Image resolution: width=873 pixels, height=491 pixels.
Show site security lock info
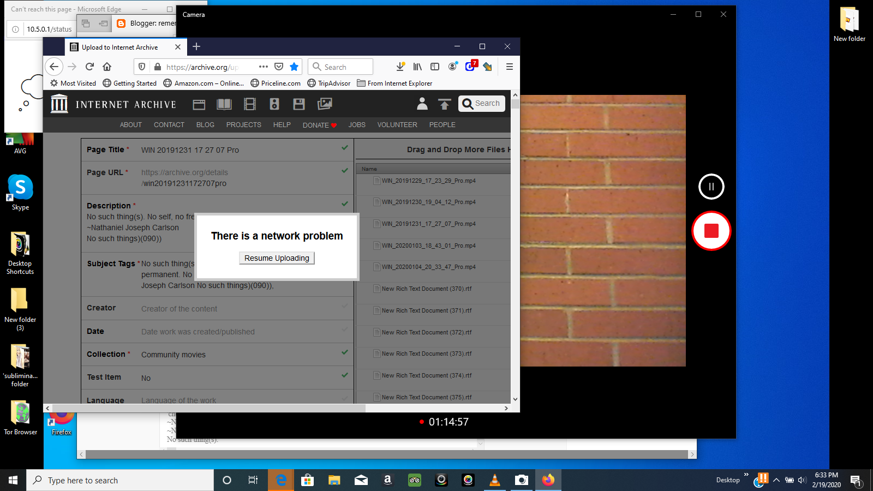[x=158, y=67]
